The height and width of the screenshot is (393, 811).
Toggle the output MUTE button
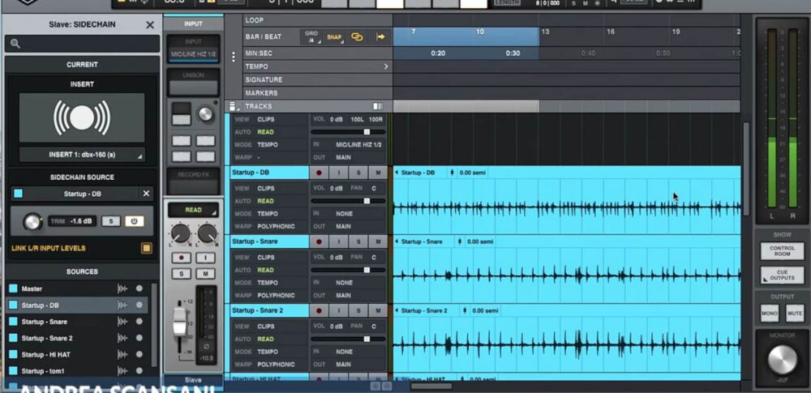tap(795, 314)
